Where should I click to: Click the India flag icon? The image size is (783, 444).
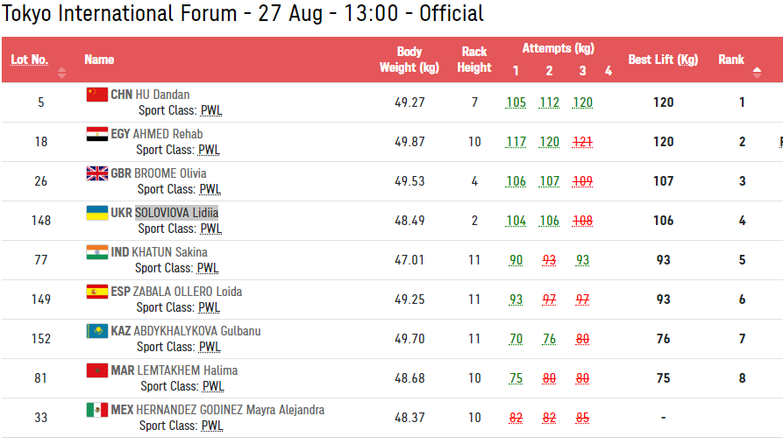(96, 252)
